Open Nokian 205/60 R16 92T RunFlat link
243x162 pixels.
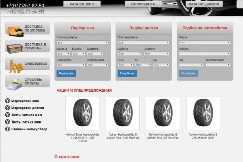coord(163,136)
